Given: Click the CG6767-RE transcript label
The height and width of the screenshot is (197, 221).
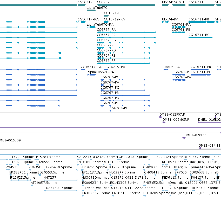Looking at the screenshot, I should pyautogui.click(x=106, y=56).
